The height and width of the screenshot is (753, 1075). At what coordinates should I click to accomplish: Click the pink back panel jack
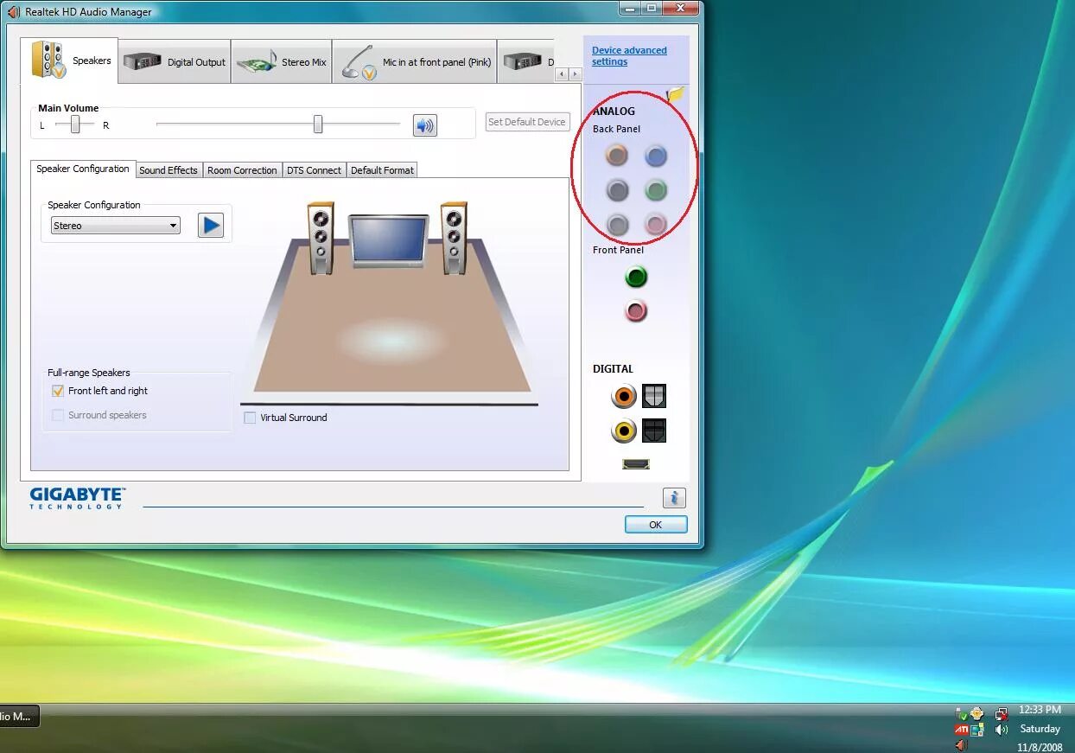pos(656,224)
